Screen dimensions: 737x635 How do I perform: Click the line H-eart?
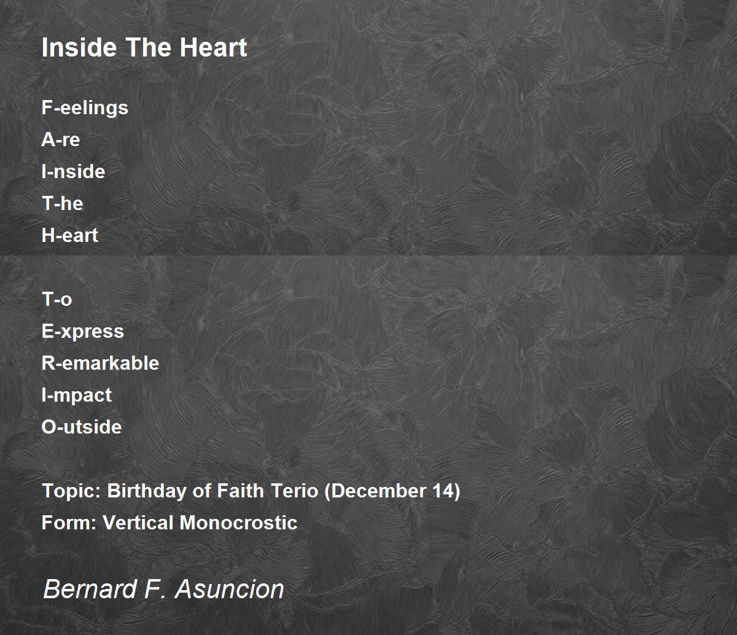(x=70, y=235)
